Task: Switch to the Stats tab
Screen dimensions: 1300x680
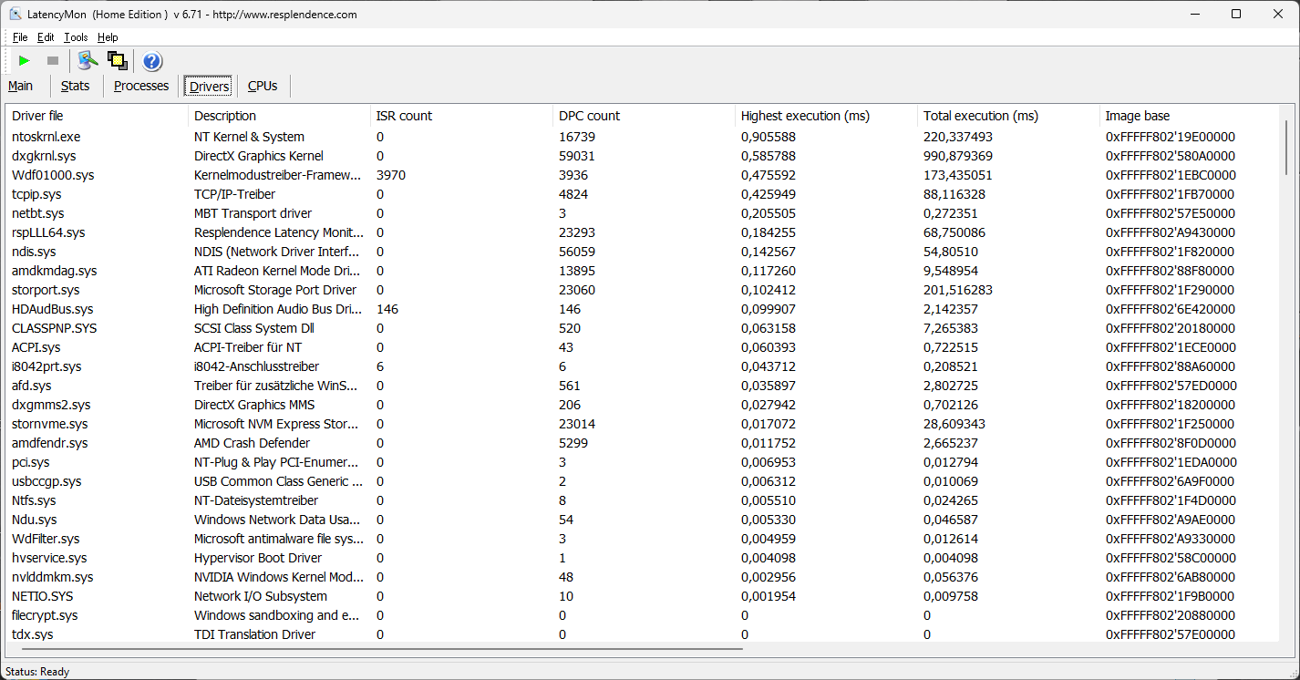Action: 76,86
